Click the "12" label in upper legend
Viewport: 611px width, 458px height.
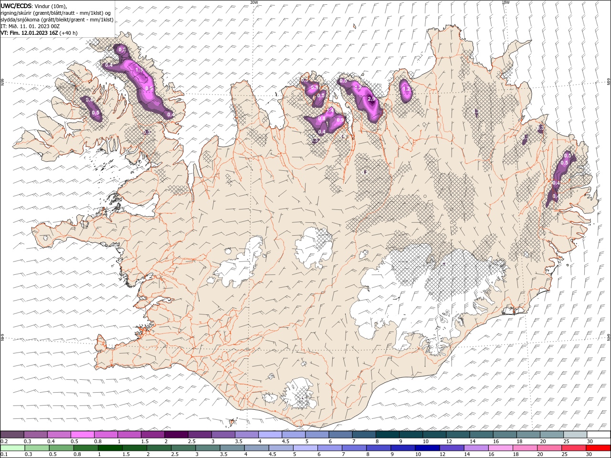tap(449, 441)
